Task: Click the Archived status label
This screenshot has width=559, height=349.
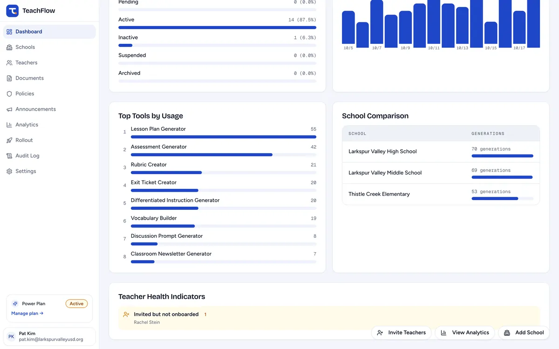Action: [130, 73]
